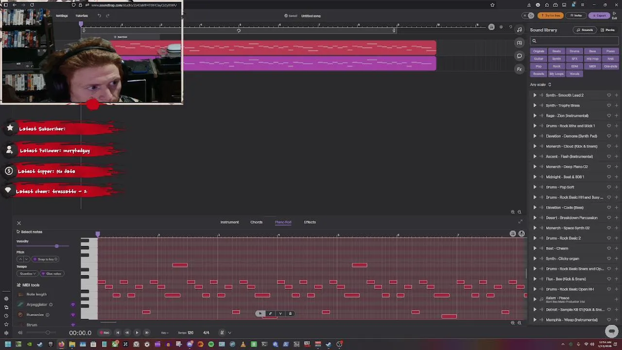
Task: Favorite Beat - Chasm with heart icon
Action: 609,248
